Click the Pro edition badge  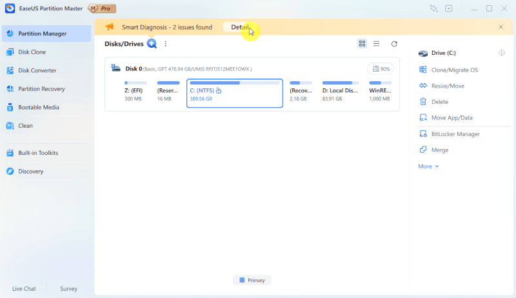coord(102,8)
